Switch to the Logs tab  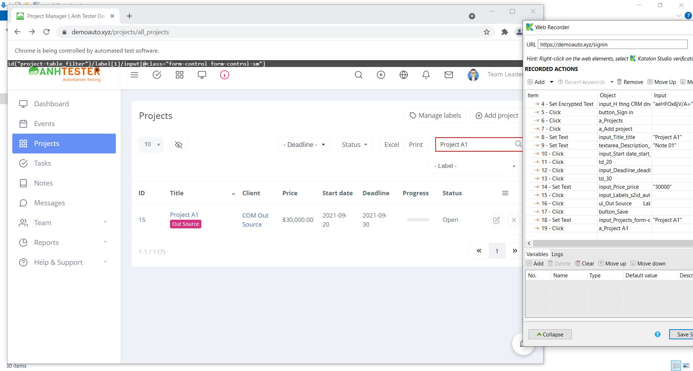click(x=557, y=254)
